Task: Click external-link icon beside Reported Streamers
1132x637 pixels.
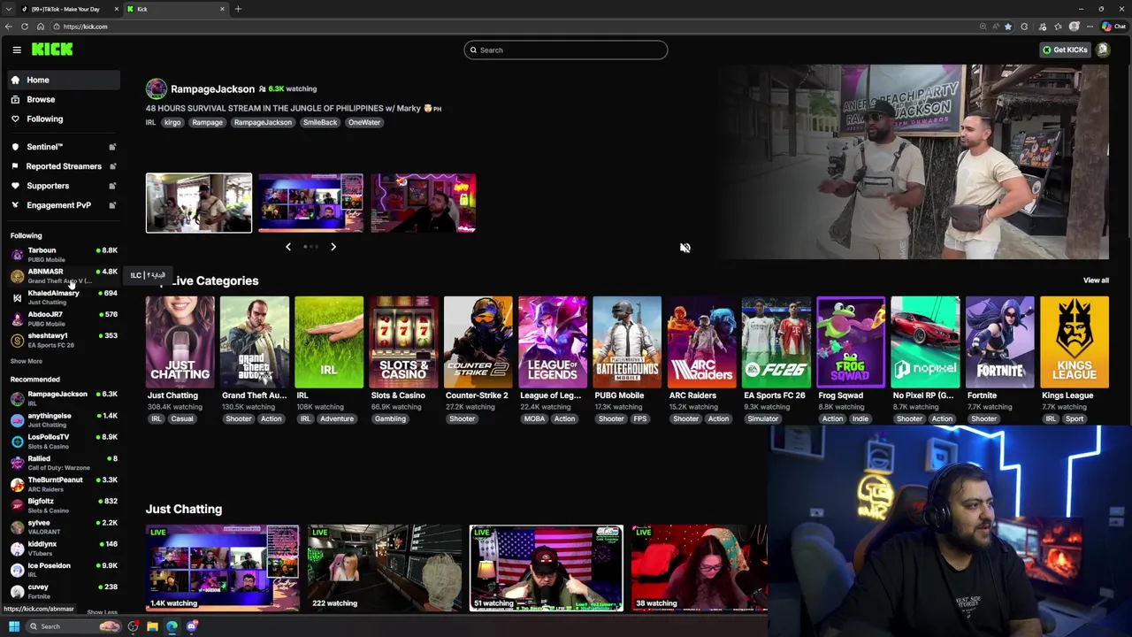Action: point(112,166)
